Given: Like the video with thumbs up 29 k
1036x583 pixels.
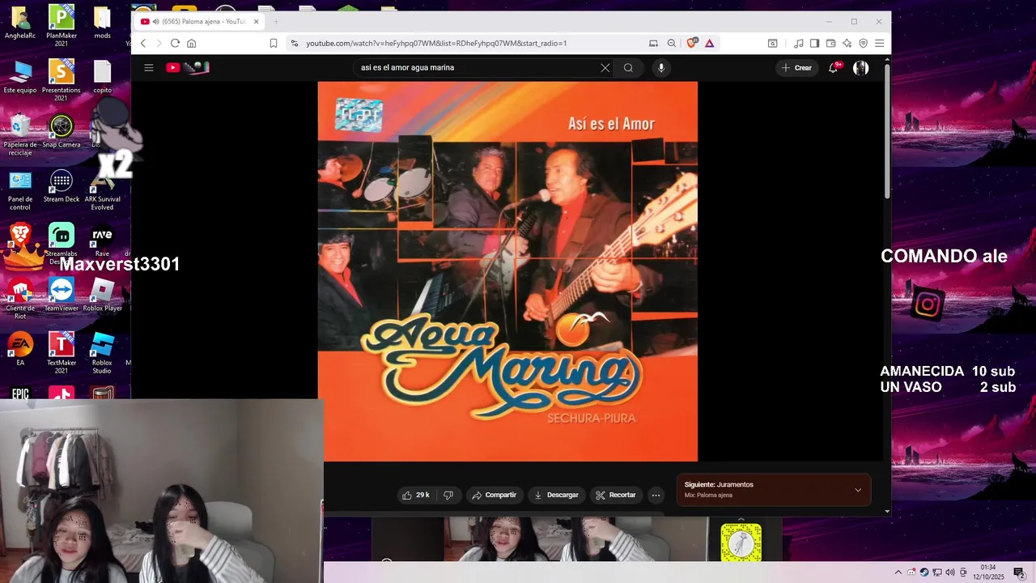Looking at the screenshot, I should point(417,495).
